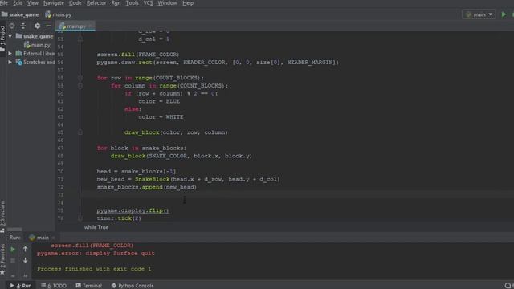514x289 pixels.
Task: Fold the 'for column in range' loop
Action: [x=80, y=86]
